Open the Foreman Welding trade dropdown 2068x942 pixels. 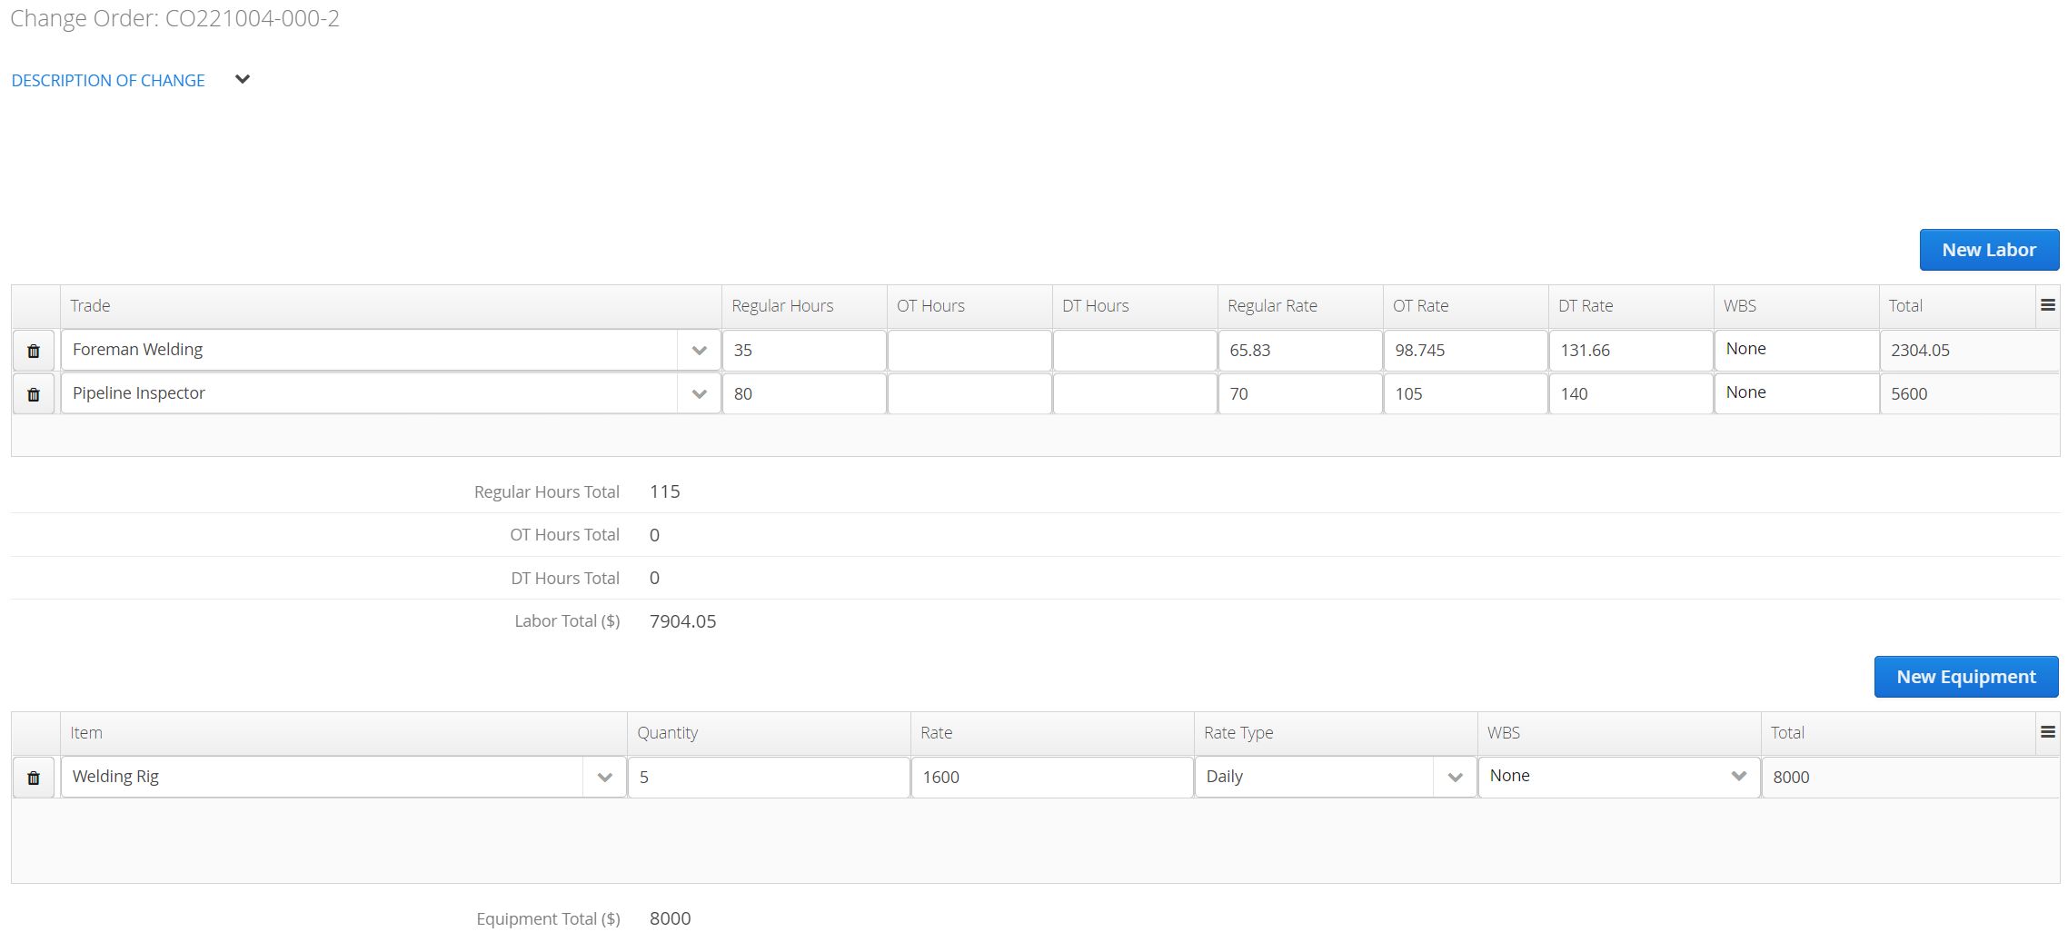click(x=699, y=351)
